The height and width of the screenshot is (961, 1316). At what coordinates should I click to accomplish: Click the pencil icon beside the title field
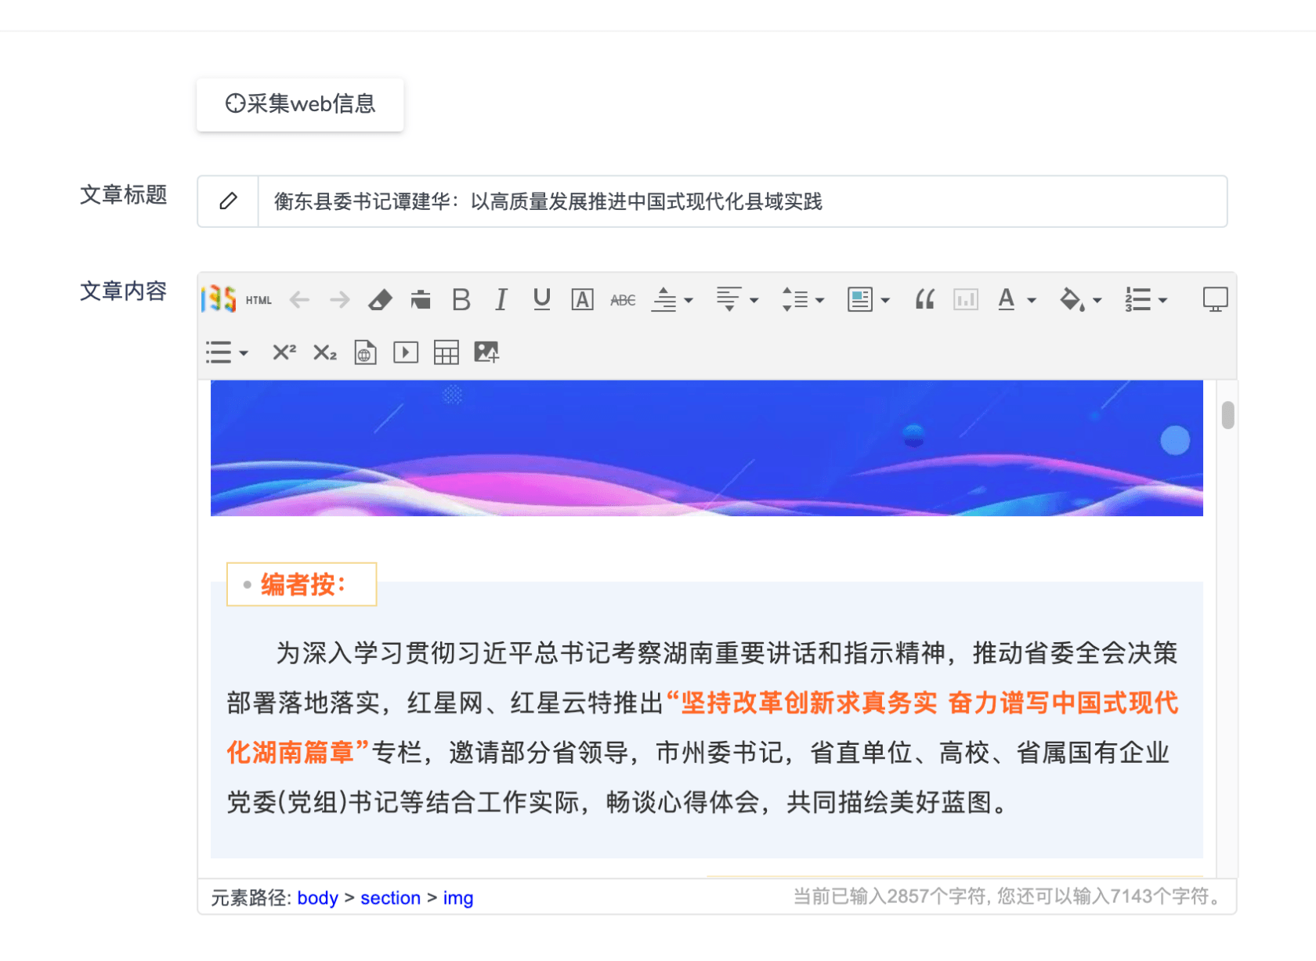228,201
